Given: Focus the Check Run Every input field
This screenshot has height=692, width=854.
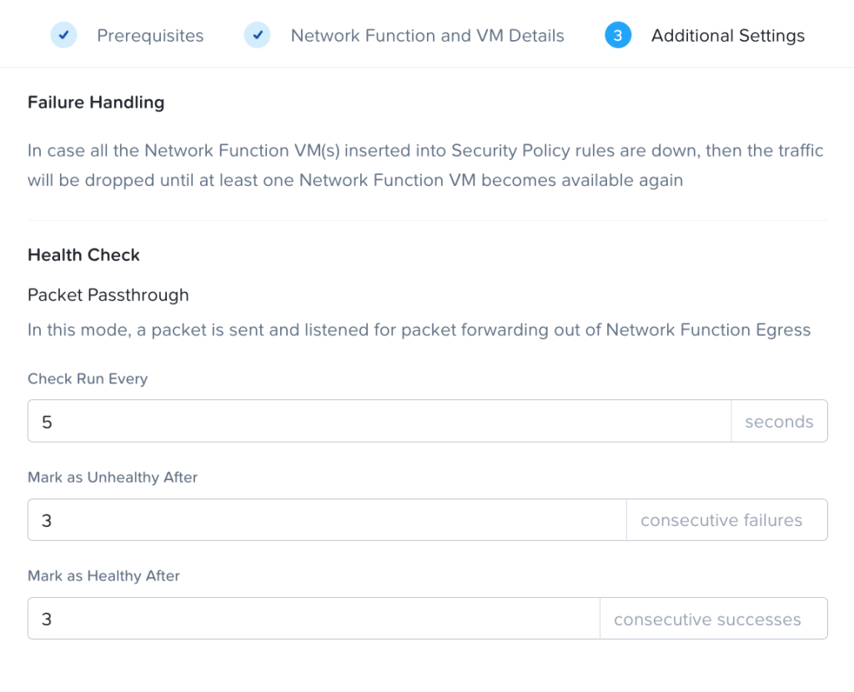Looking at the screenshot, I should 379,421.
